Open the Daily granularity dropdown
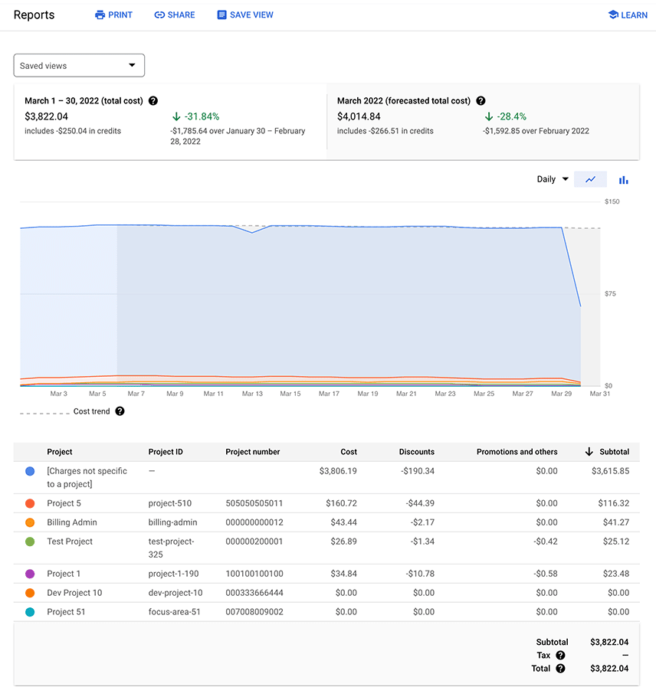The width and height of the screenshot is (656, 697). pyautogui.click(x=553, y=179)
